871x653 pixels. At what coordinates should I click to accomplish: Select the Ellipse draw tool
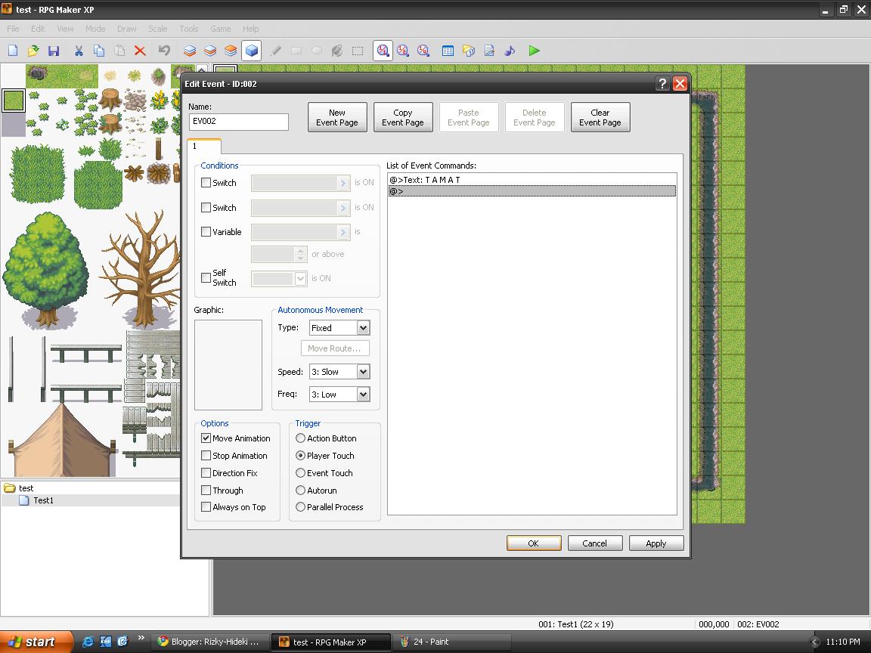(x=317, y=51)
